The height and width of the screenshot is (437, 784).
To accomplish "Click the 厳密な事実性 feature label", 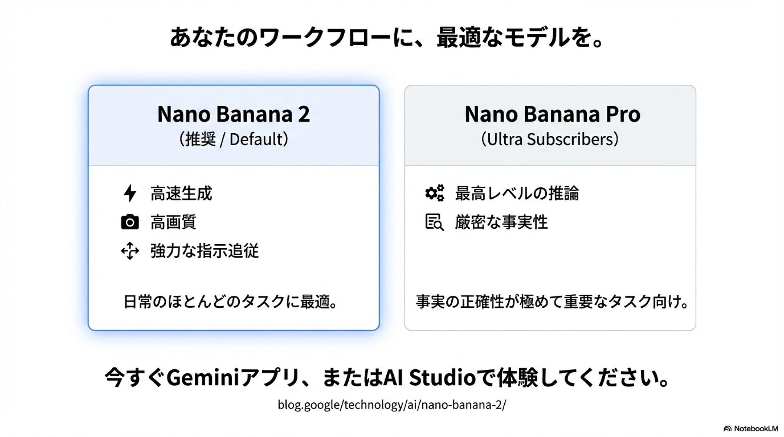I will pyautogui.click(x=501, y=222).
